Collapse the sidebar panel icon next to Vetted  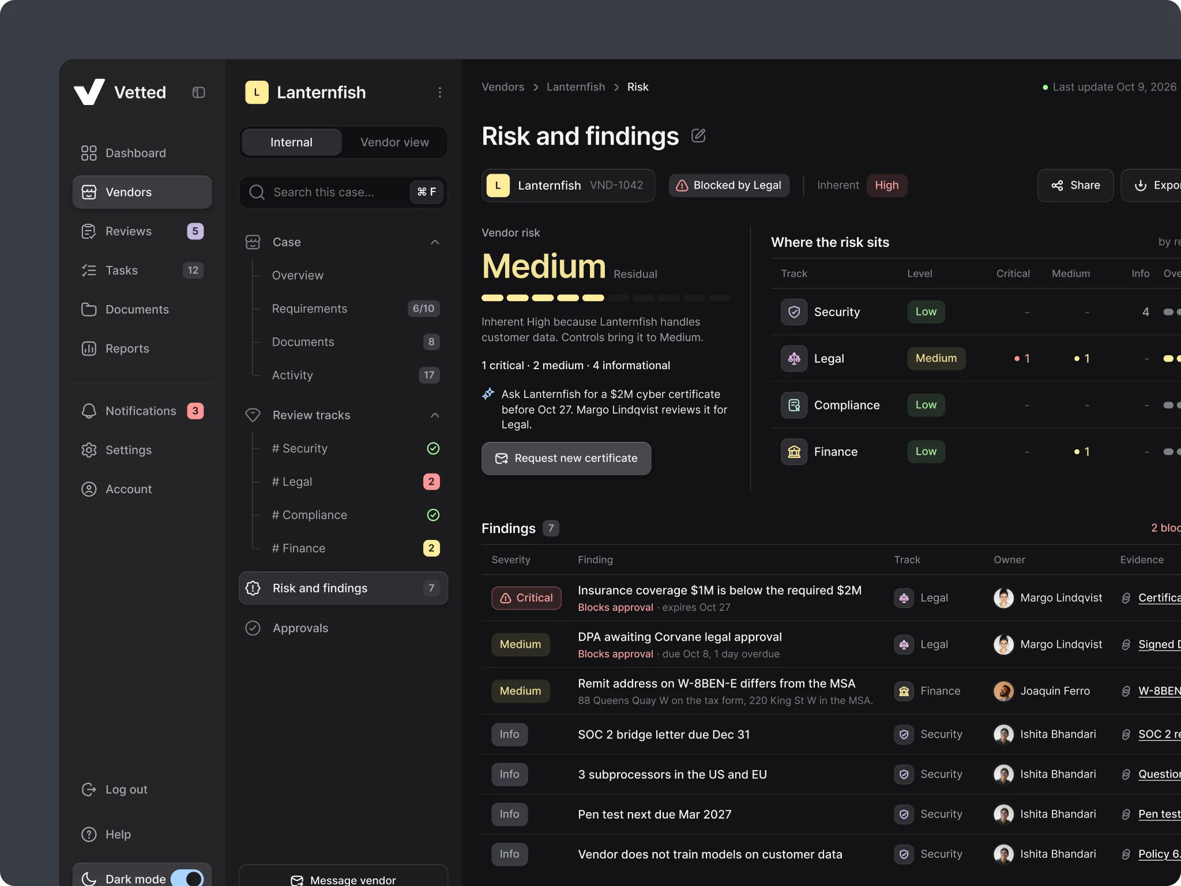coord(198,92)
